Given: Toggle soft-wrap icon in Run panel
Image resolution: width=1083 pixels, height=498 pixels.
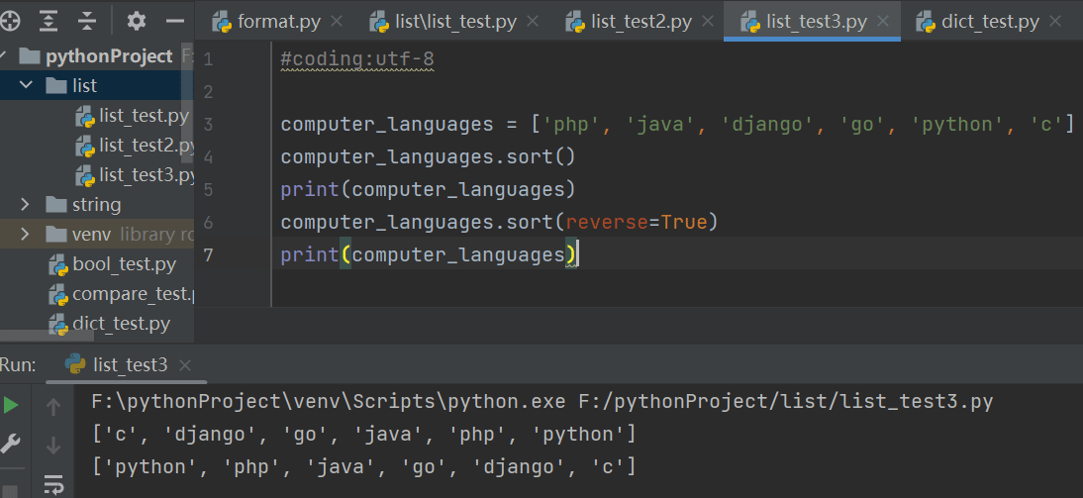Looking at the screenshot, I should tap(53, 484).
